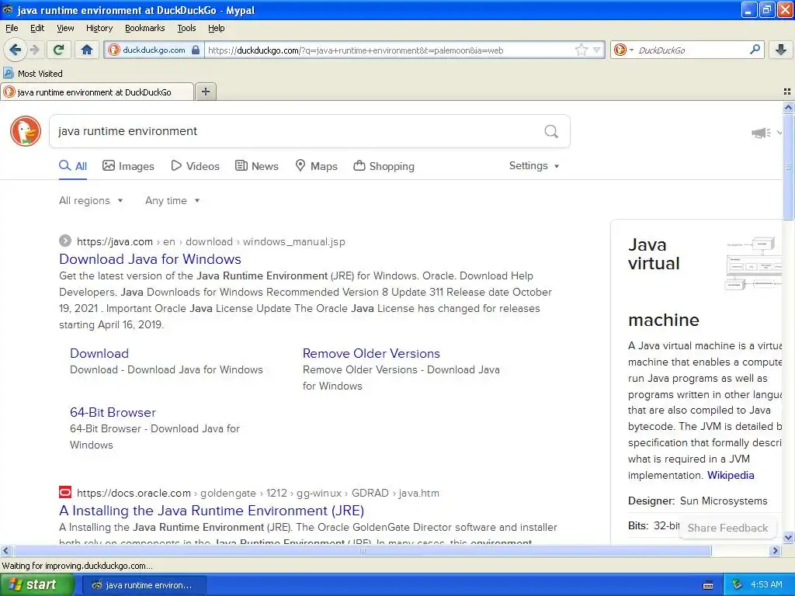795x596 pixels.
Task: Open the Downloads arrow button
Action: [x=781, y=50]
